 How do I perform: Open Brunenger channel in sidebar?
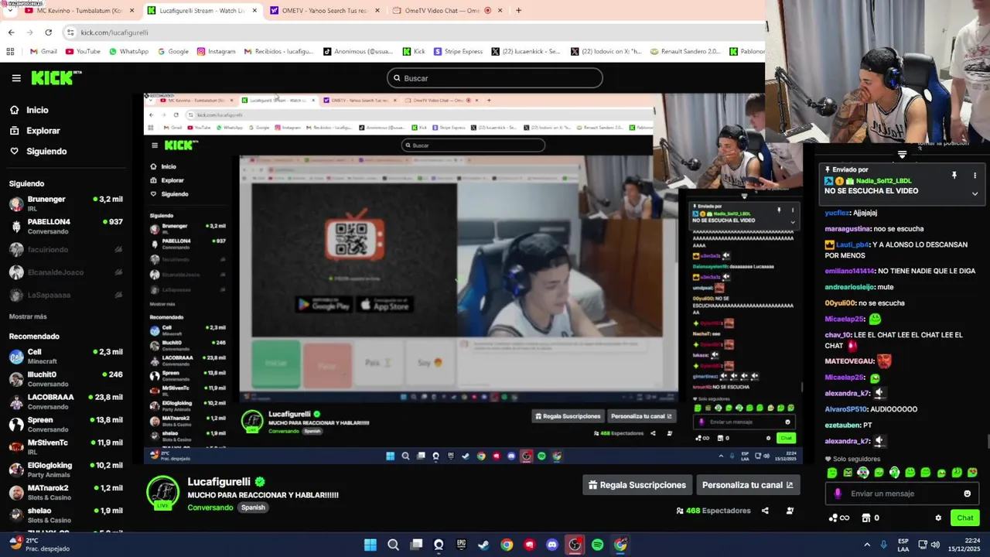pyautogui.click(x=66, y=203)
